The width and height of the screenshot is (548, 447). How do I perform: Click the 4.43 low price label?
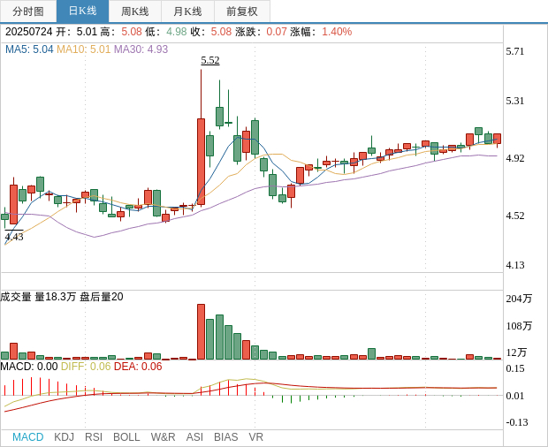[x=14, y=237]
